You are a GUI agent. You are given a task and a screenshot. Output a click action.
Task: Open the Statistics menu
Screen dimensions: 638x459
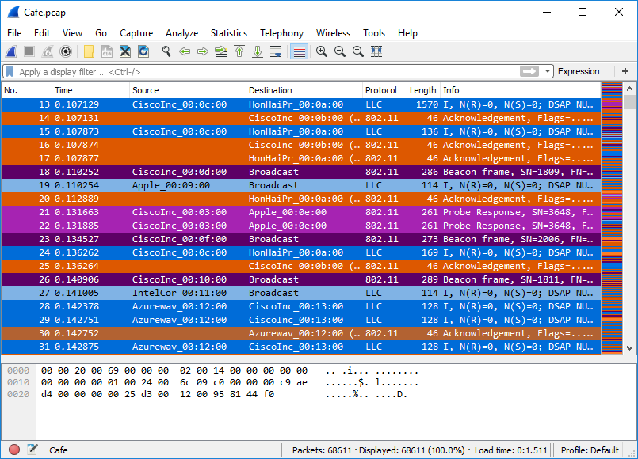tap(229, 33)
